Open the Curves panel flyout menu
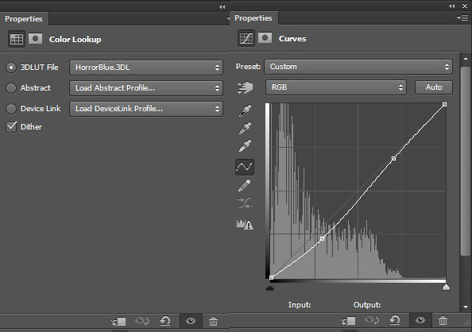Image resolution: width=472 pixels, height=332 pixels. [x=462, y=18]
